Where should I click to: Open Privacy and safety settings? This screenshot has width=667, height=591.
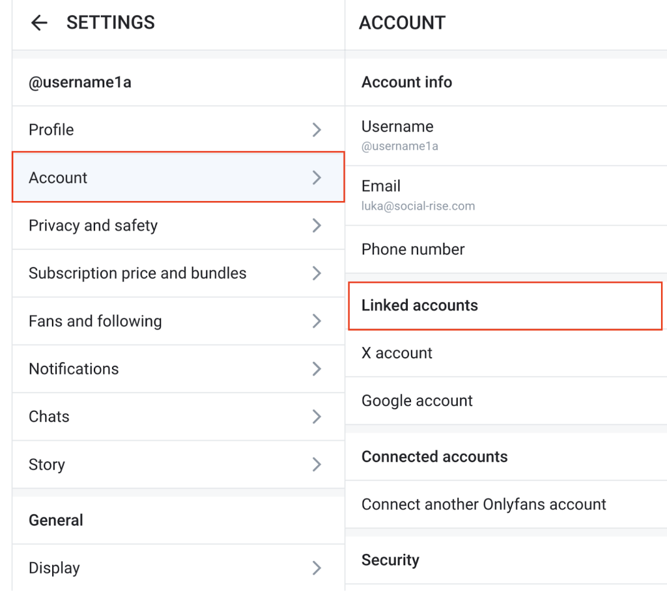(93, 225)
